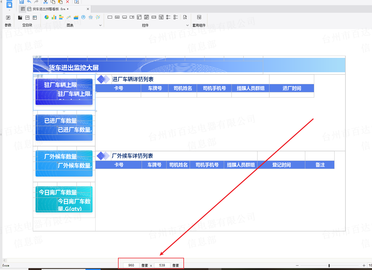Click the grid icon left of the file tab
The height and width of the screenshot is (270, 372).
(23, 9)
